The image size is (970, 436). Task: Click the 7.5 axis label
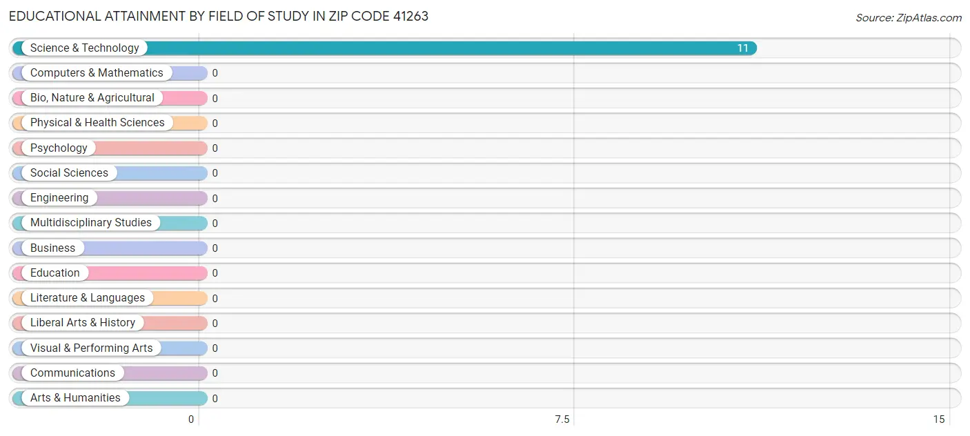pyautogui.click(x=562, y=419)
